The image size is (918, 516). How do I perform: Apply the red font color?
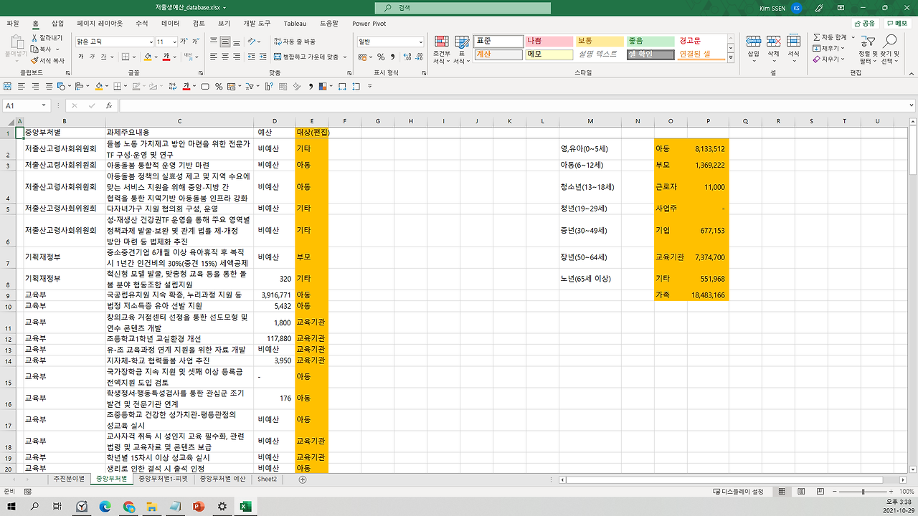(166, 57)
